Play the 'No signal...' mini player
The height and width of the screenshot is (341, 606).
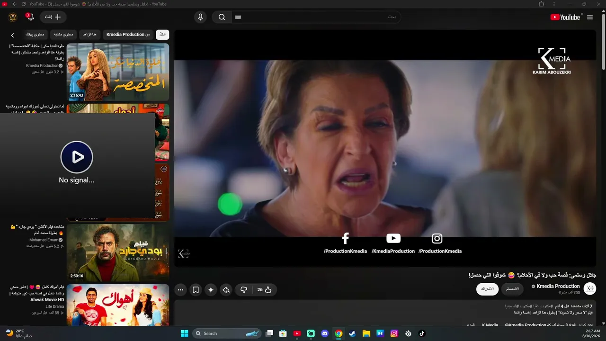(x=77, y=157)
